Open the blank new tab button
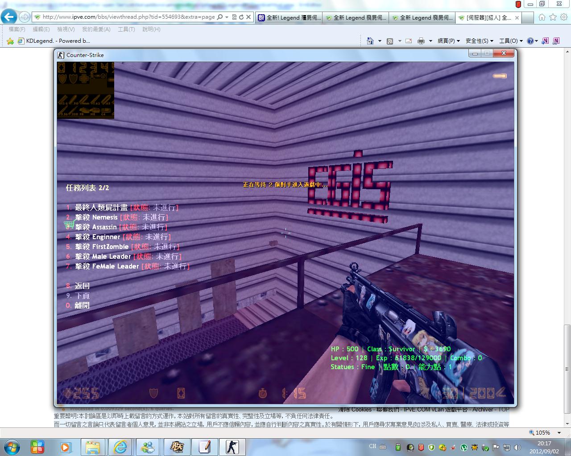571x456 pixels. (x=528, y=18)
